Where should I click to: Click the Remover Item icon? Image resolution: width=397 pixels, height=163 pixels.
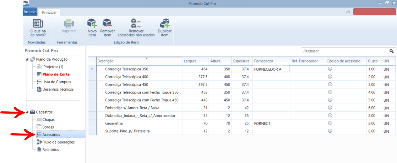[x=107, y=23]
